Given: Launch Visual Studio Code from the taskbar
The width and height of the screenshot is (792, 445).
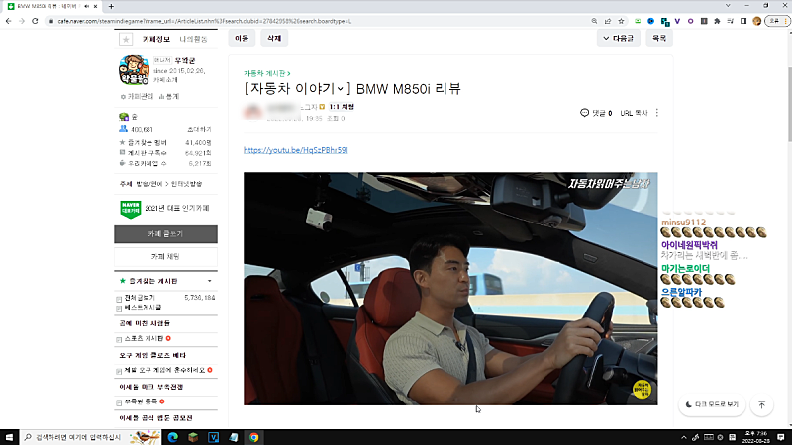Looking at the screenshot, I should [x=213, y=436].
